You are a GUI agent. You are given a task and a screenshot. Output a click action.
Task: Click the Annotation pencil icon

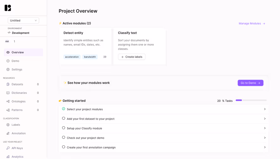[x=8, y=133]
